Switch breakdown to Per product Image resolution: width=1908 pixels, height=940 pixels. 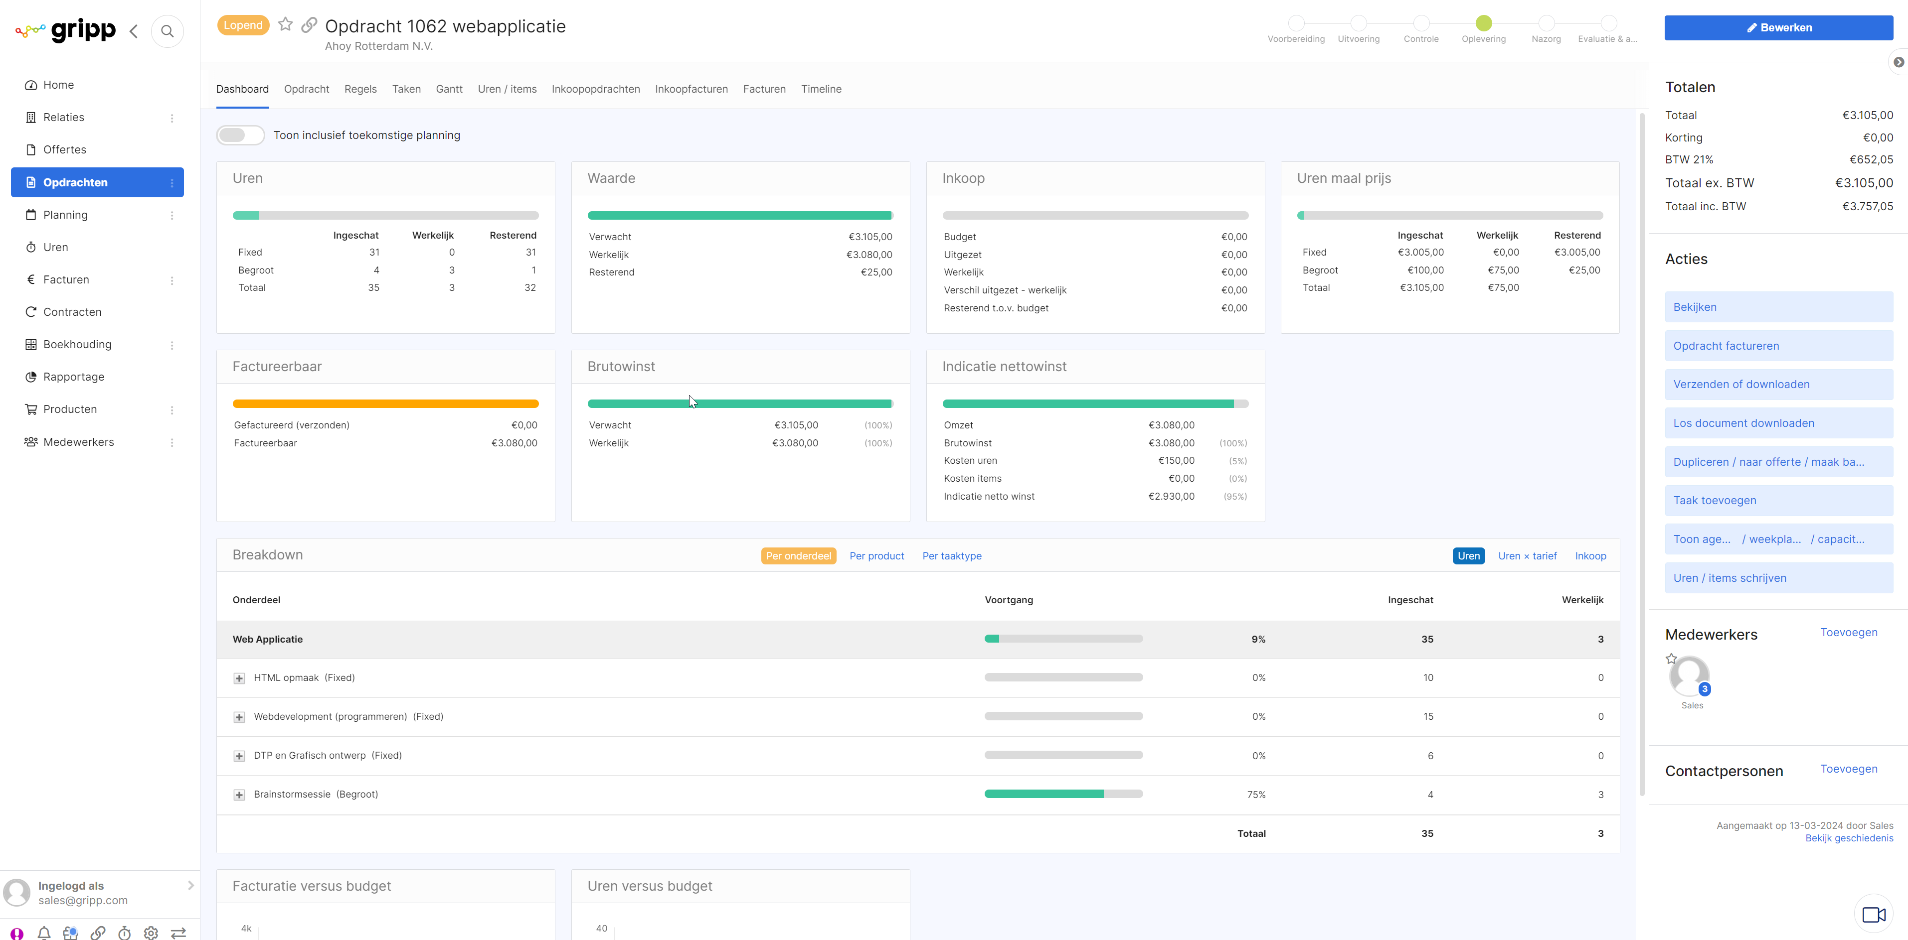coord(876,556)
